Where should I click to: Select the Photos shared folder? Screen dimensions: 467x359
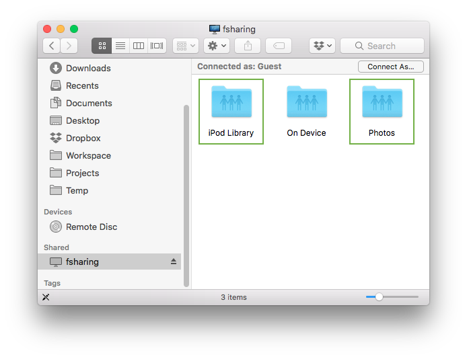point(382,112)
